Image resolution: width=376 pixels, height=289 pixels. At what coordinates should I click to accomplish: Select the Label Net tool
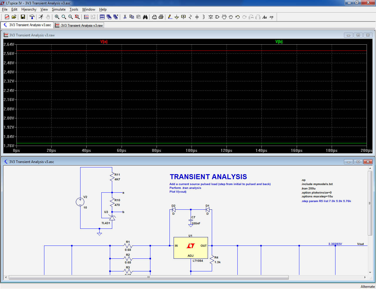pyautogui.click(x=184, y=17)
